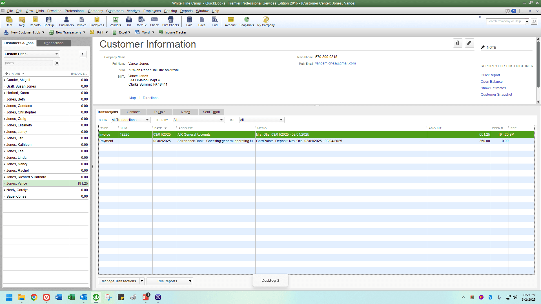This screenshot has width=541, height=304.
Task: Select the Payment transaction row
Action: (x=316, y=141)
